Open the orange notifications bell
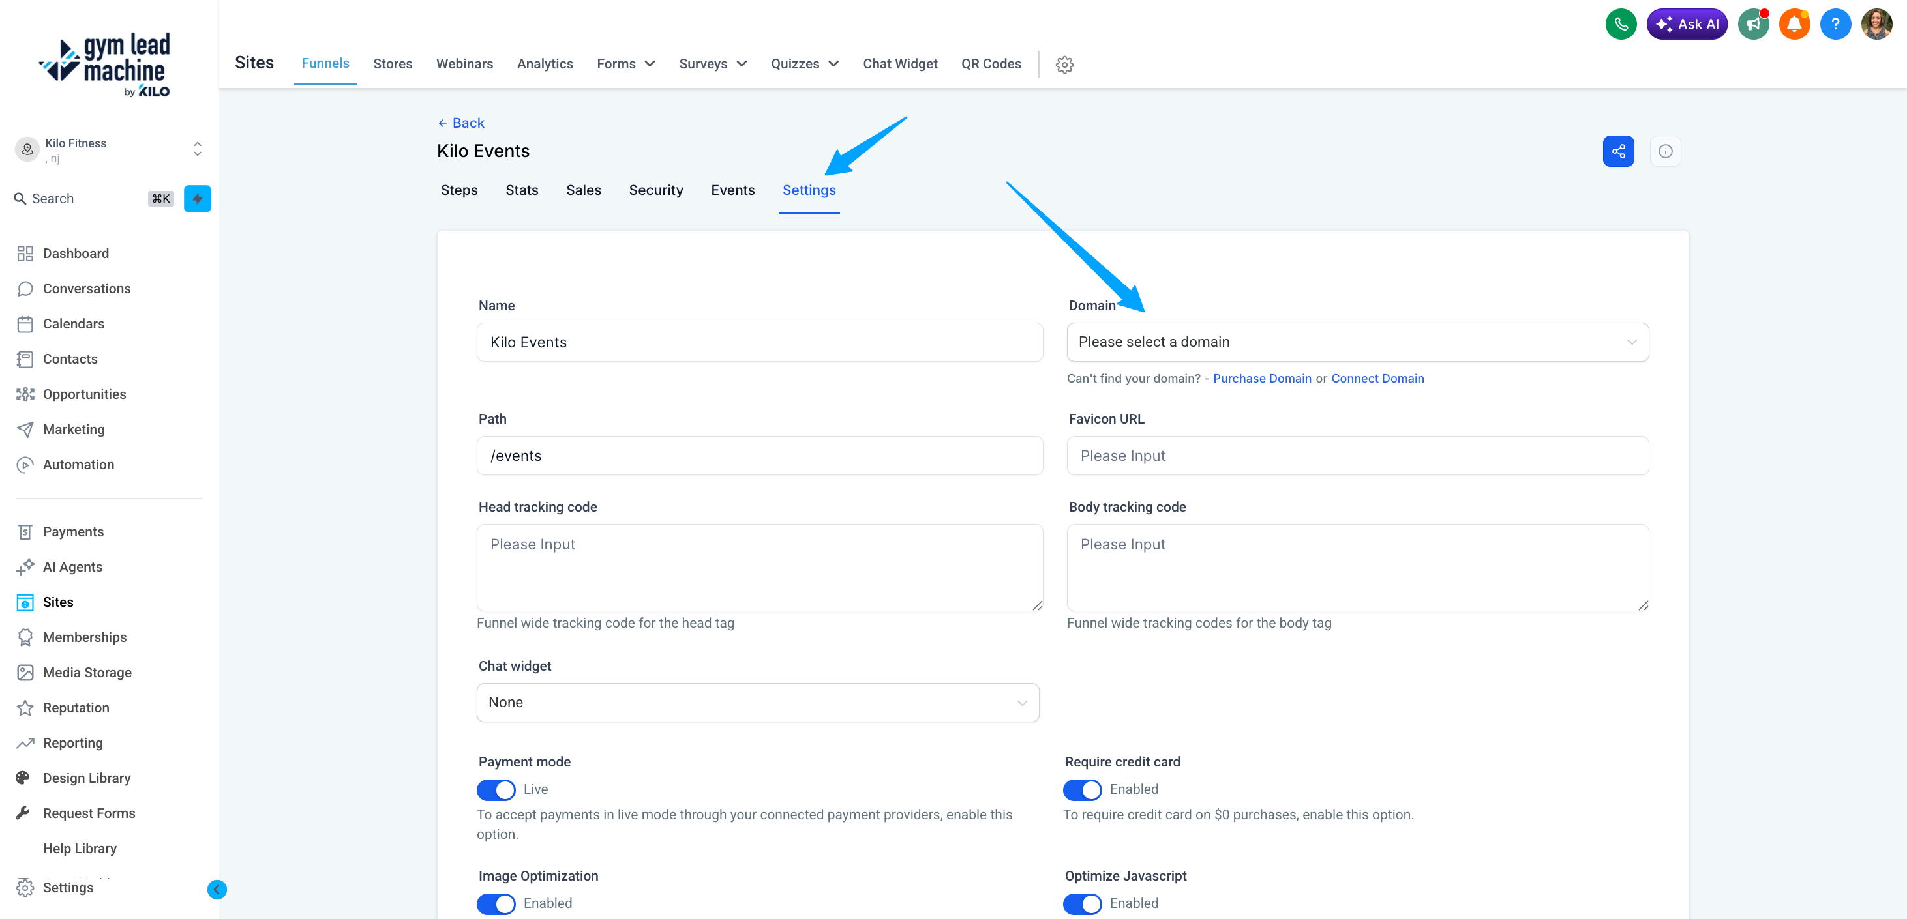Screen dimensions: 1907x919 1794,24
